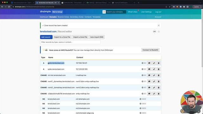Open the Secondary Zones nav item
The height and width of the screenshot is (114, 203).
coord(77,17)
